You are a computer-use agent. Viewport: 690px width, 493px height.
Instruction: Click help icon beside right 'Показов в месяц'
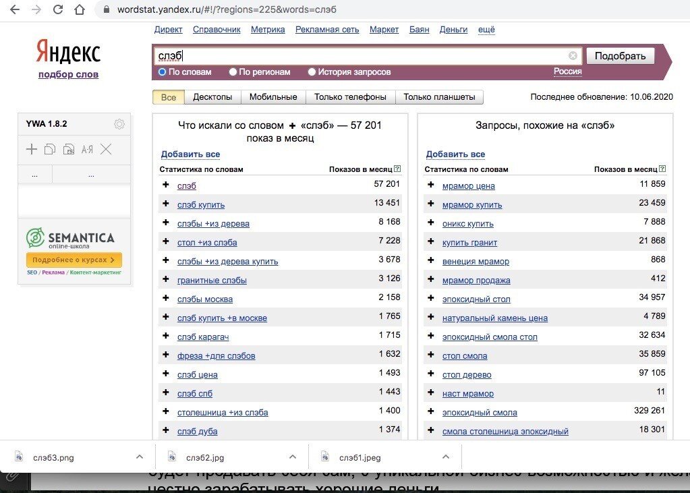(663, 169)
